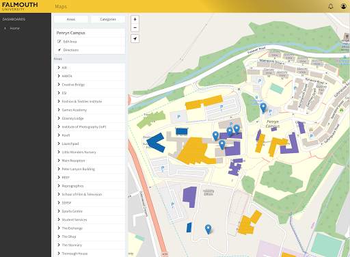350x257 pixels.
Task: Select The Shop row
Action: pos(90,236)
